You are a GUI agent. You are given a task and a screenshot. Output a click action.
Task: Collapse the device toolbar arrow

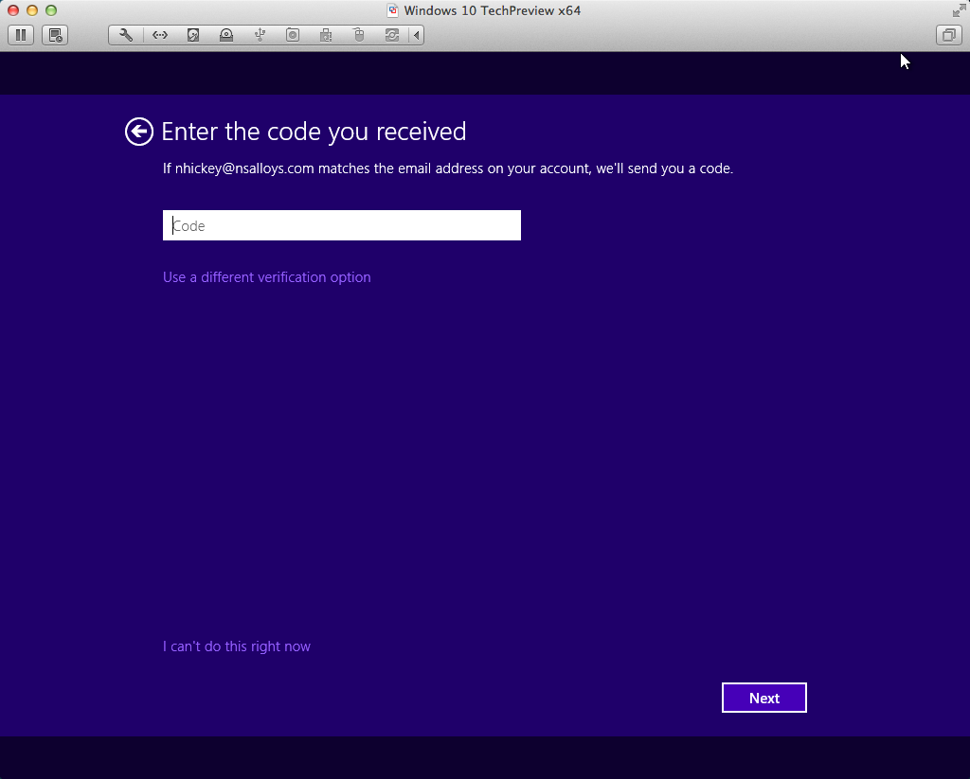click(417, 35)
